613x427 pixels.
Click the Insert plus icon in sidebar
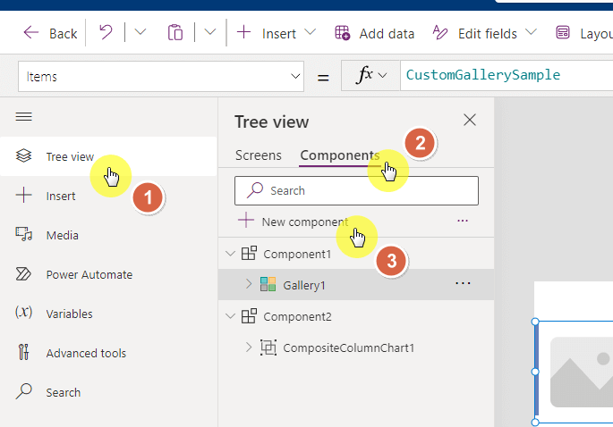[x=23, y=195]
